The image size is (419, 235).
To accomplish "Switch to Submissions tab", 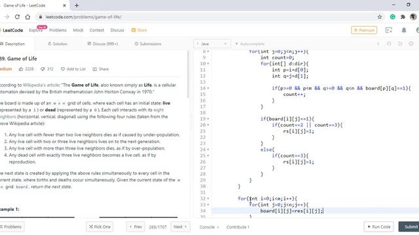I will (x=148, y=44).
